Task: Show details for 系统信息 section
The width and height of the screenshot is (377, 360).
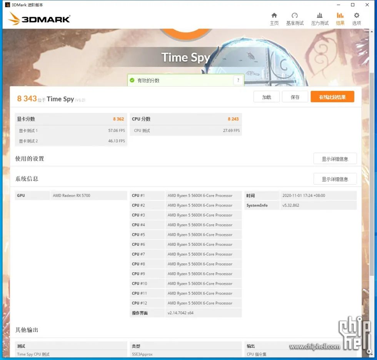Action: click(x=335, y=179)
